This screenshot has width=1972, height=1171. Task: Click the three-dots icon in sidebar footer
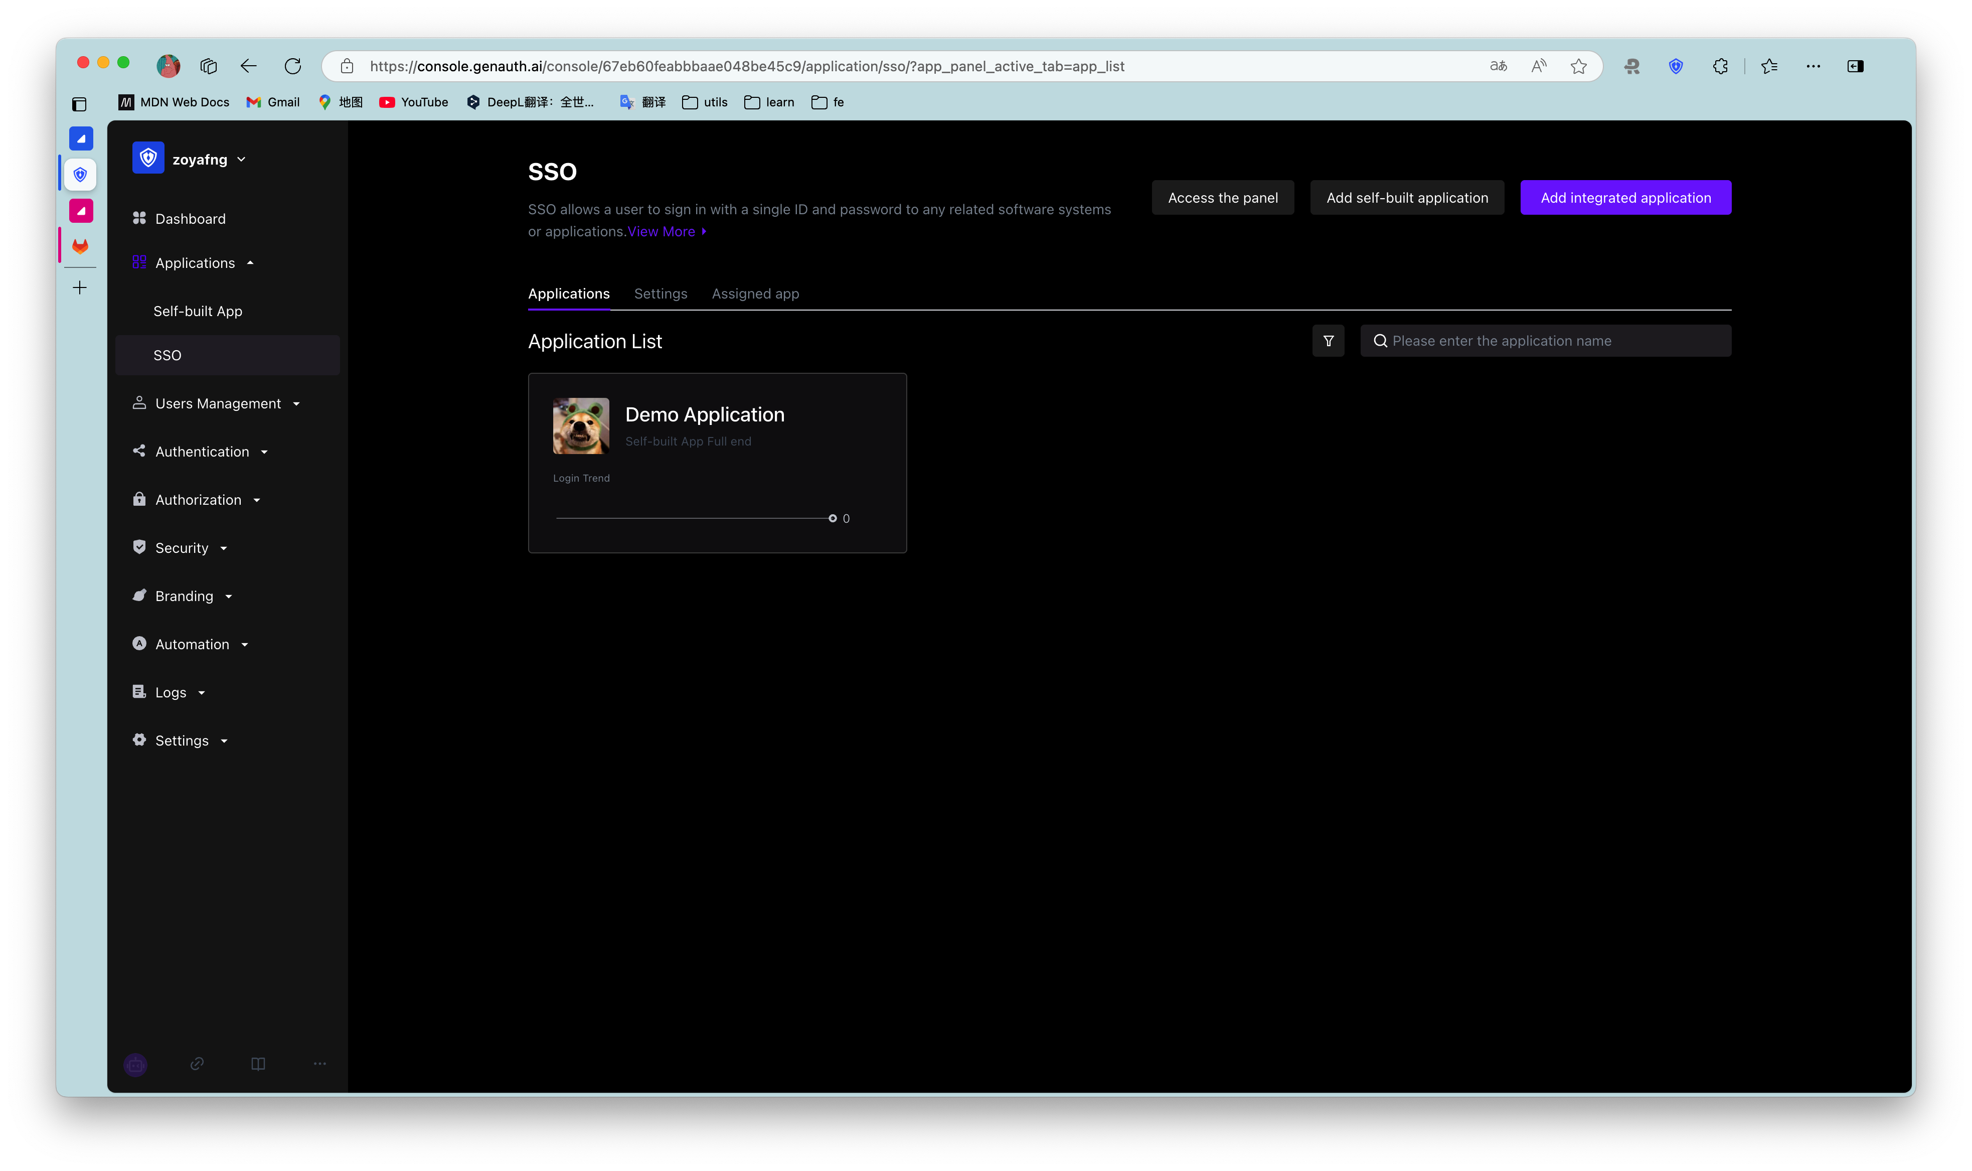pyautogui.click(x=319, y=1064)
